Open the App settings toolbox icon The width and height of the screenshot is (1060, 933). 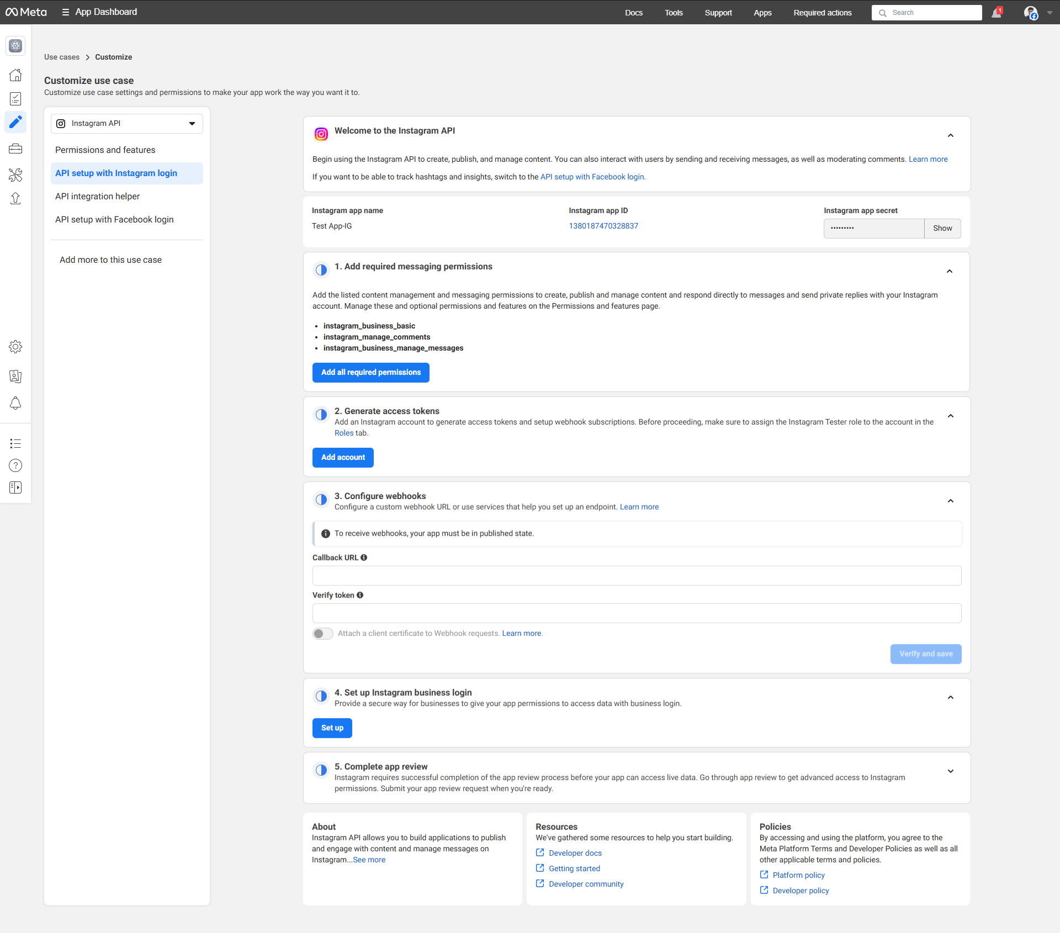[15, 149]
